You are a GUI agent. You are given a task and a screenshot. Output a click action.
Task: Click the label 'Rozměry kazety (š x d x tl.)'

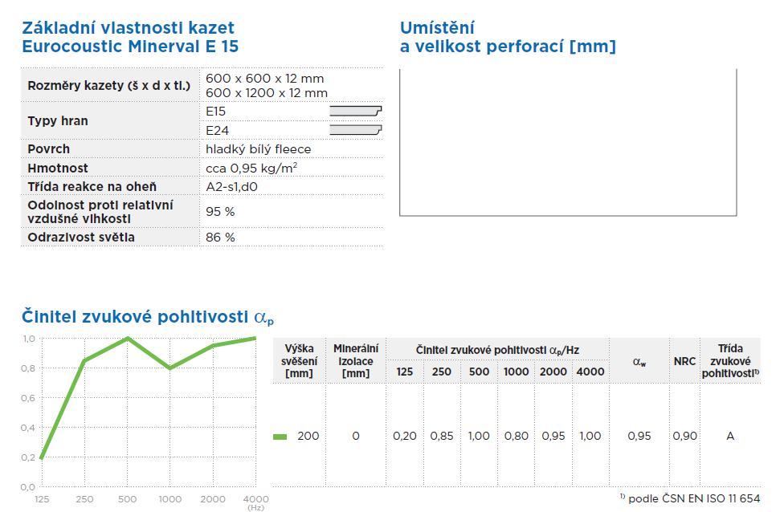109,86
